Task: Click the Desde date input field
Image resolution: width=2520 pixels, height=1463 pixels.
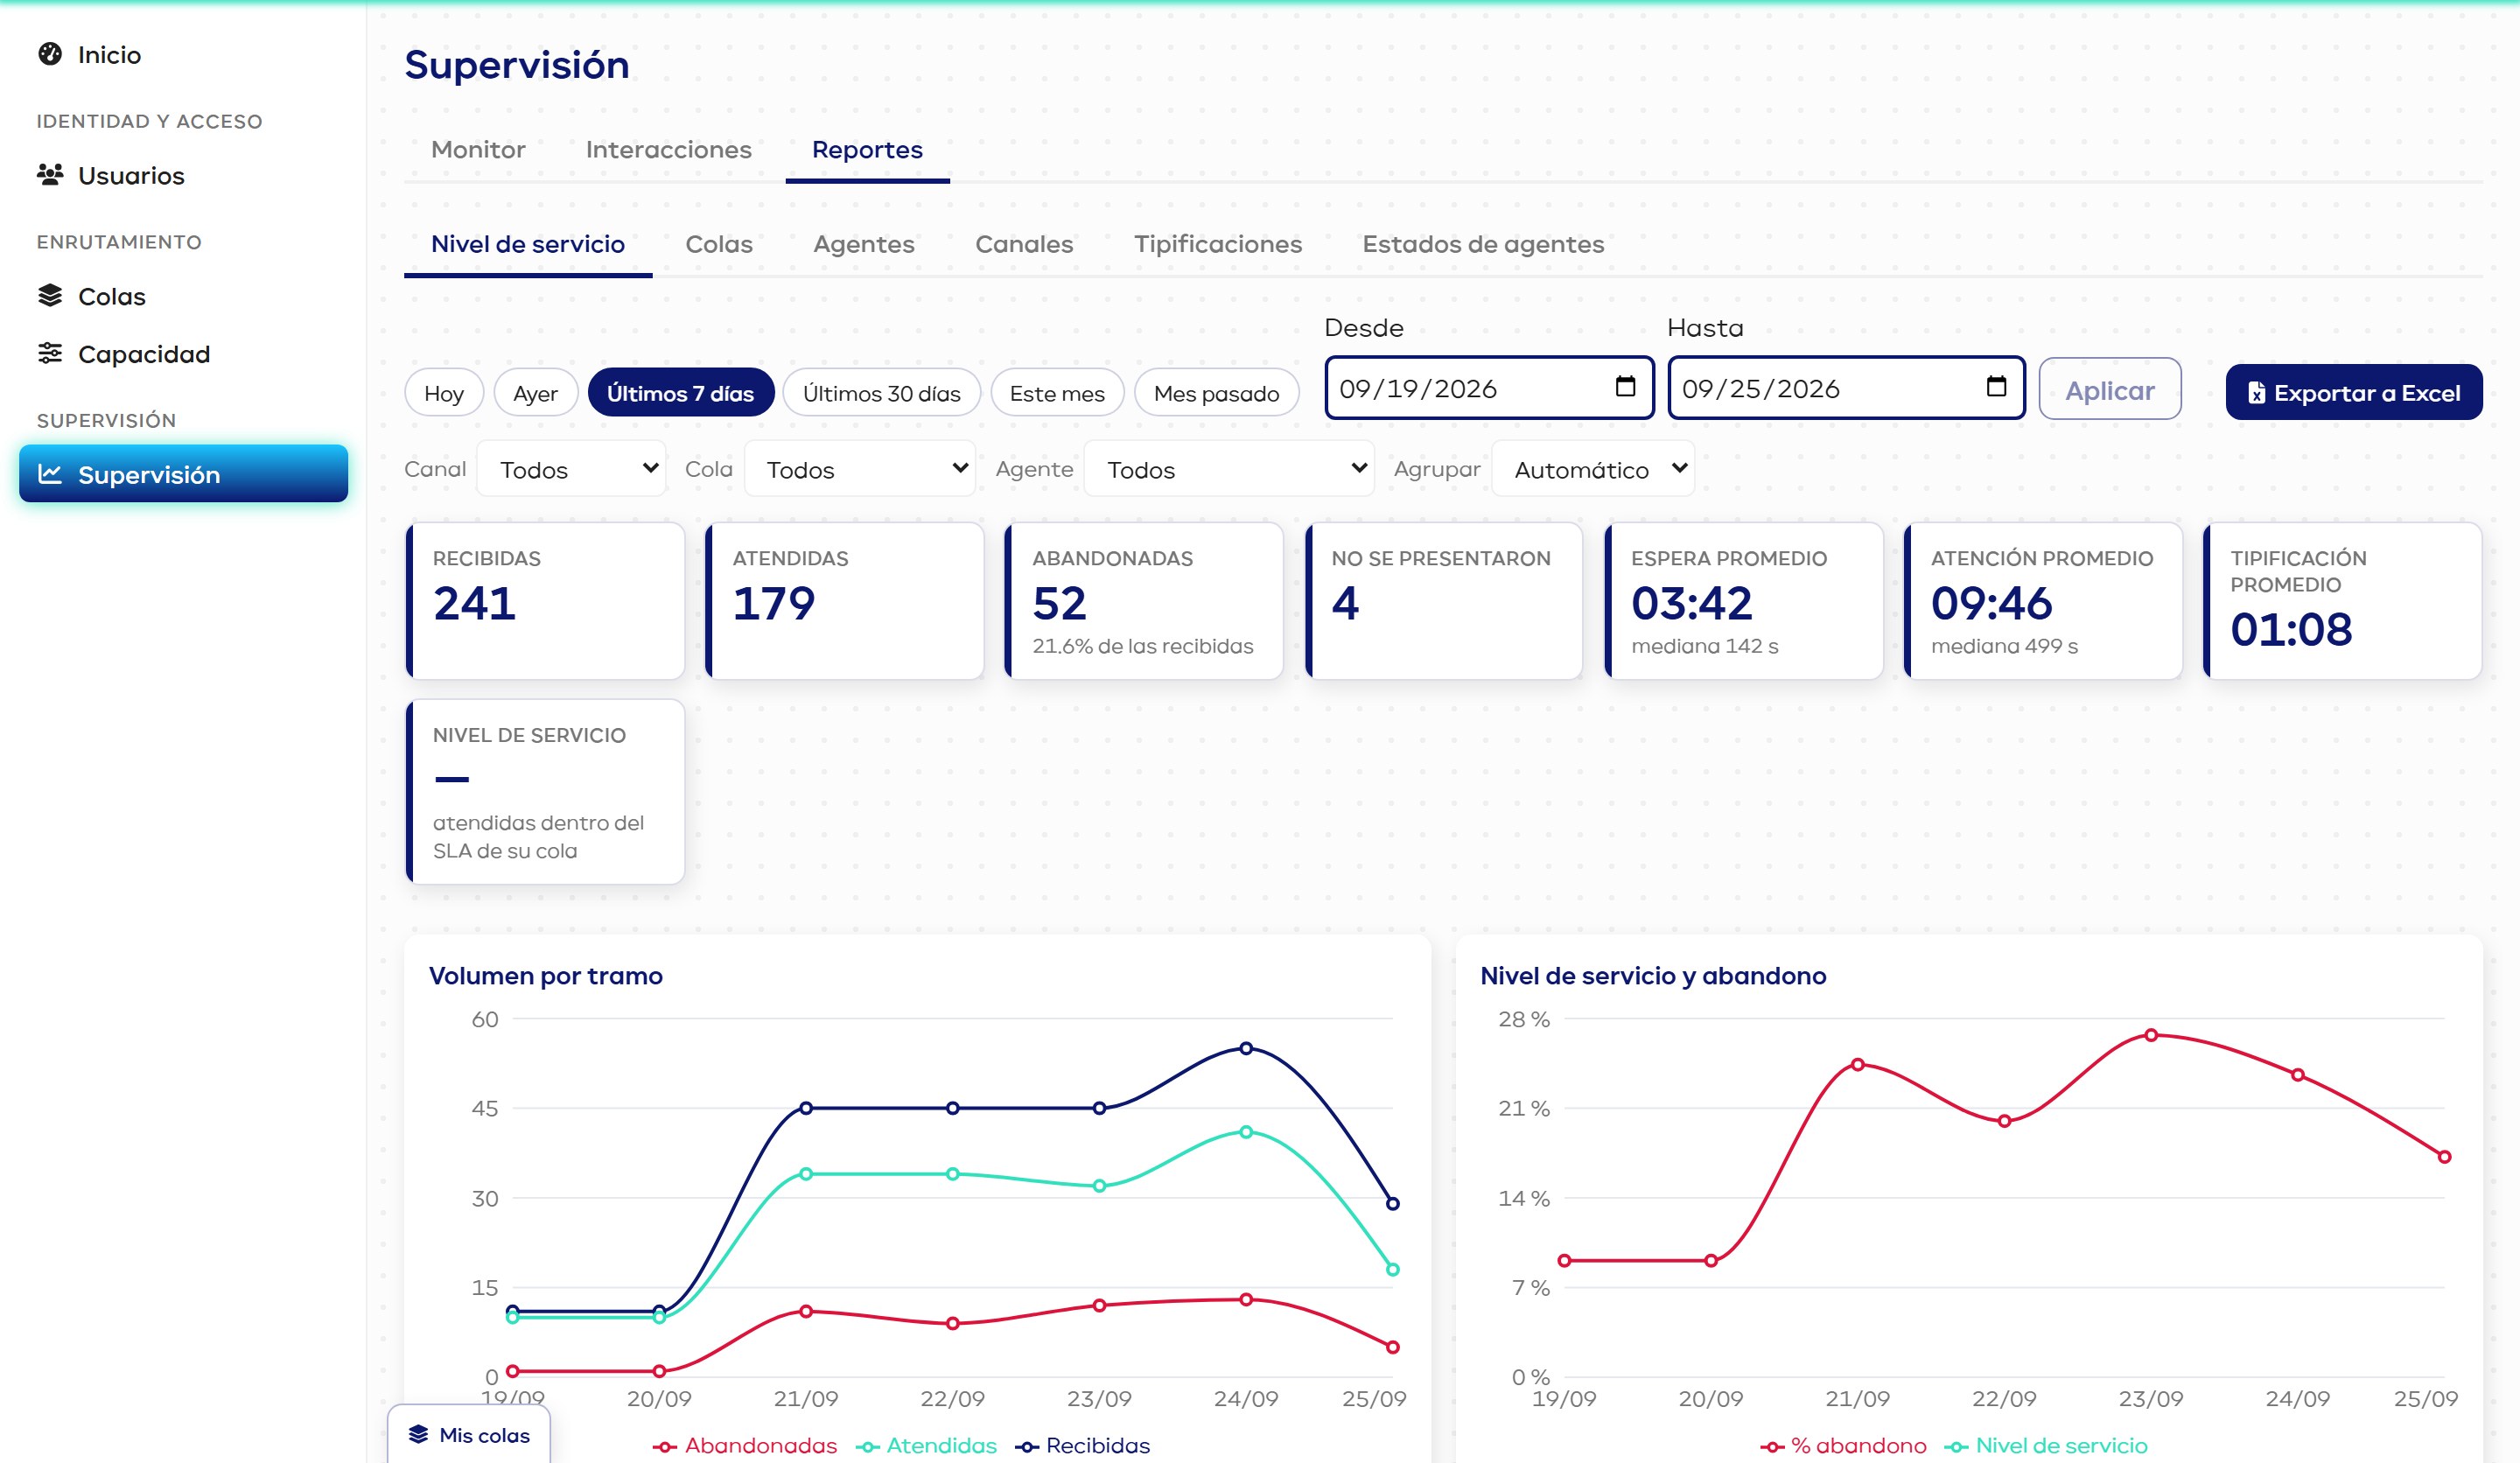Action: click(x=1489, y=388)
